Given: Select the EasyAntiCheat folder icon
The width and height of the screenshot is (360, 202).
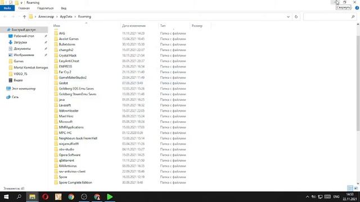Looking at the screenshot, I should point(56,61).
